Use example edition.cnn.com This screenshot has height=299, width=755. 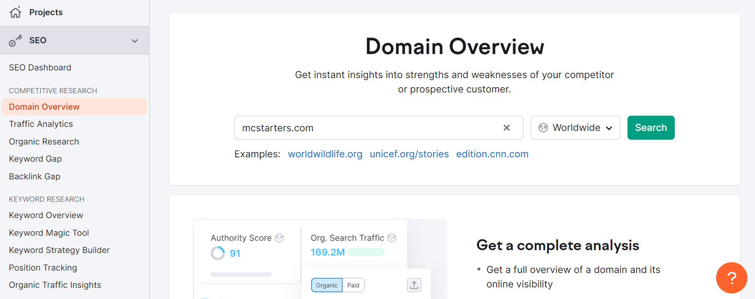[x=492, y=154]
